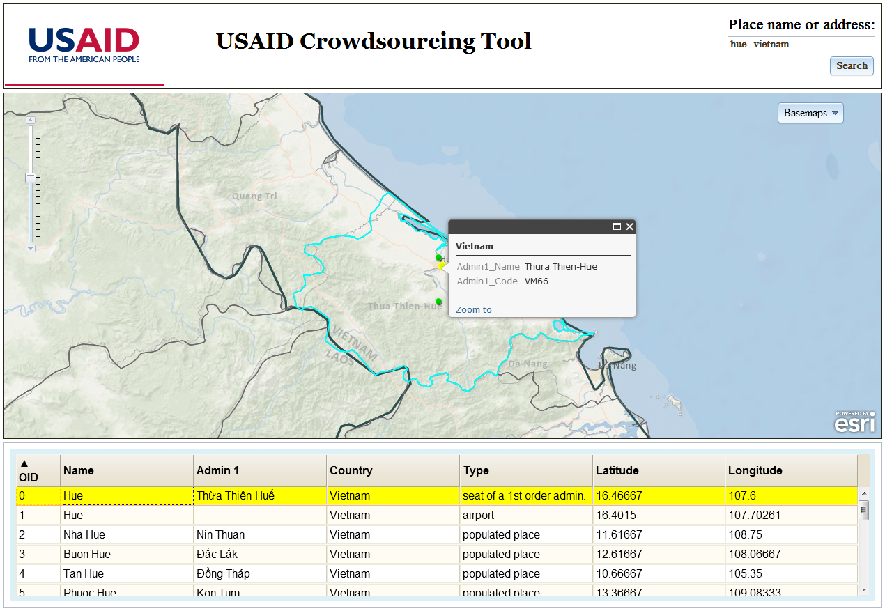Click the USAID logo
The image size is (885, 611).
click(x=84, y=45)
